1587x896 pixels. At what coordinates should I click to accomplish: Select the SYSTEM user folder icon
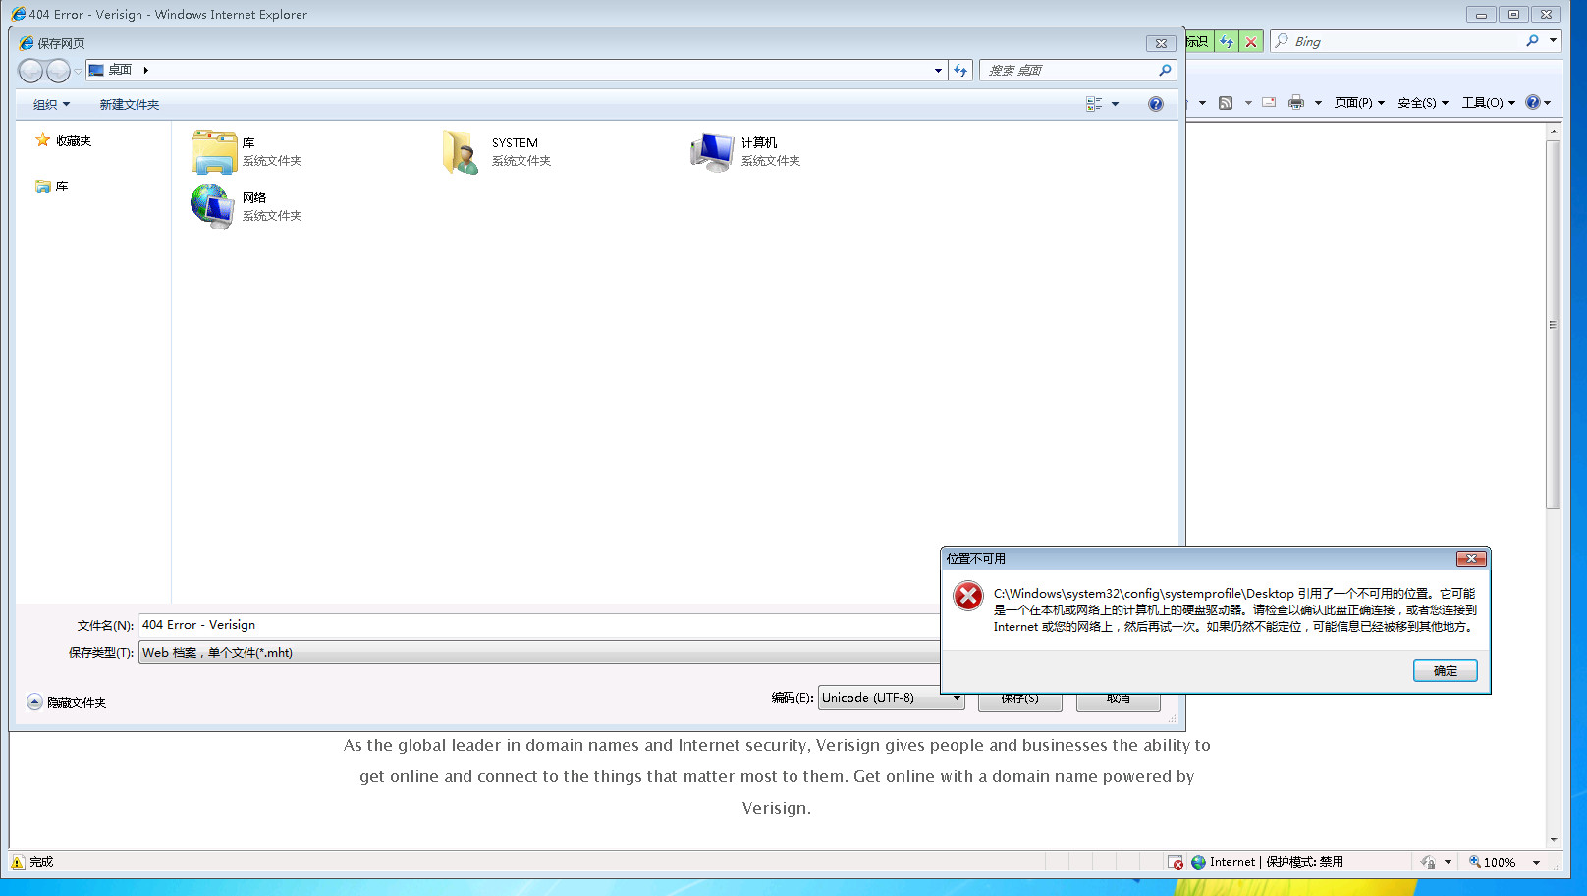point(460,151)
